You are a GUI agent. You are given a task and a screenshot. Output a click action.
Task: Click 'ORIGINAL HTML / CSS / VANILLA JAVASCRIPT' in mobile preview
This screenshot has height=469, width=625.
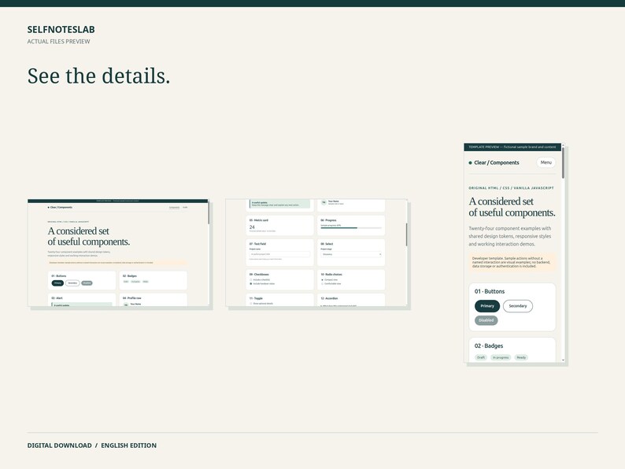[x=511, y=188]
